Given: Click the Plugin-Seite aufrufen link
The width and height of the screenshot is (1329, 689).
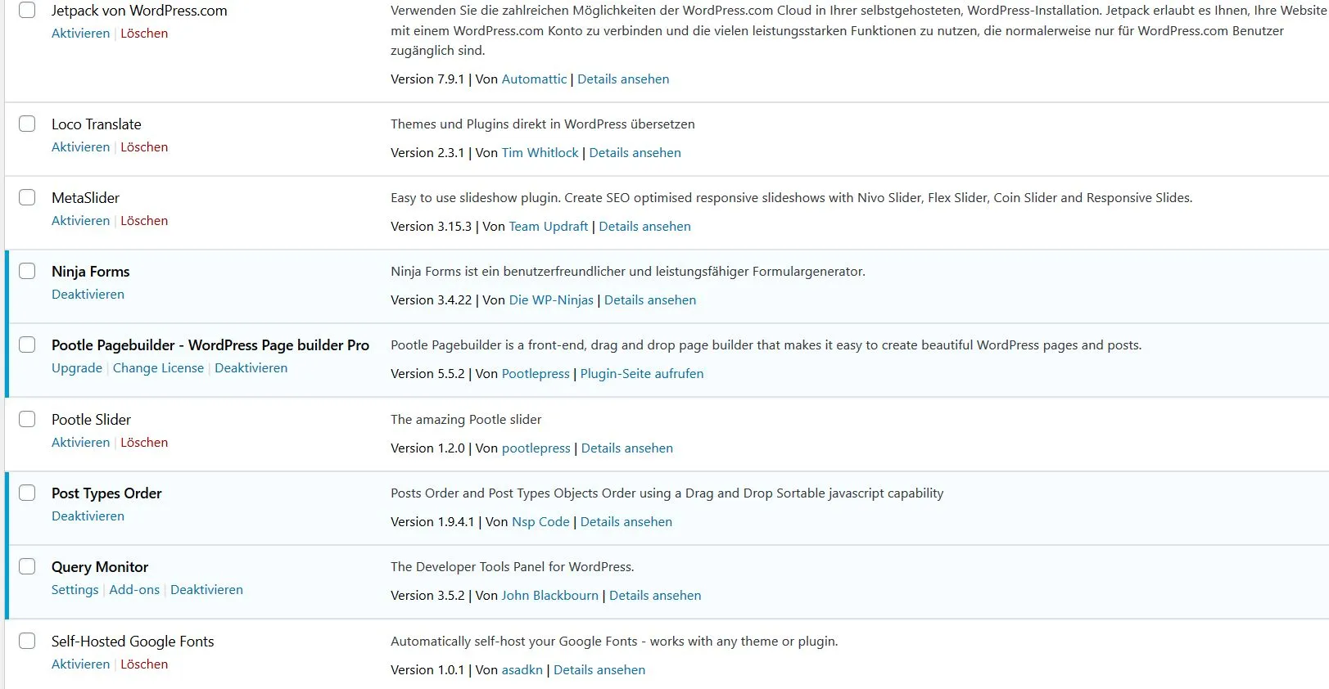Looking at the screenshot, I should pos(642,374).
